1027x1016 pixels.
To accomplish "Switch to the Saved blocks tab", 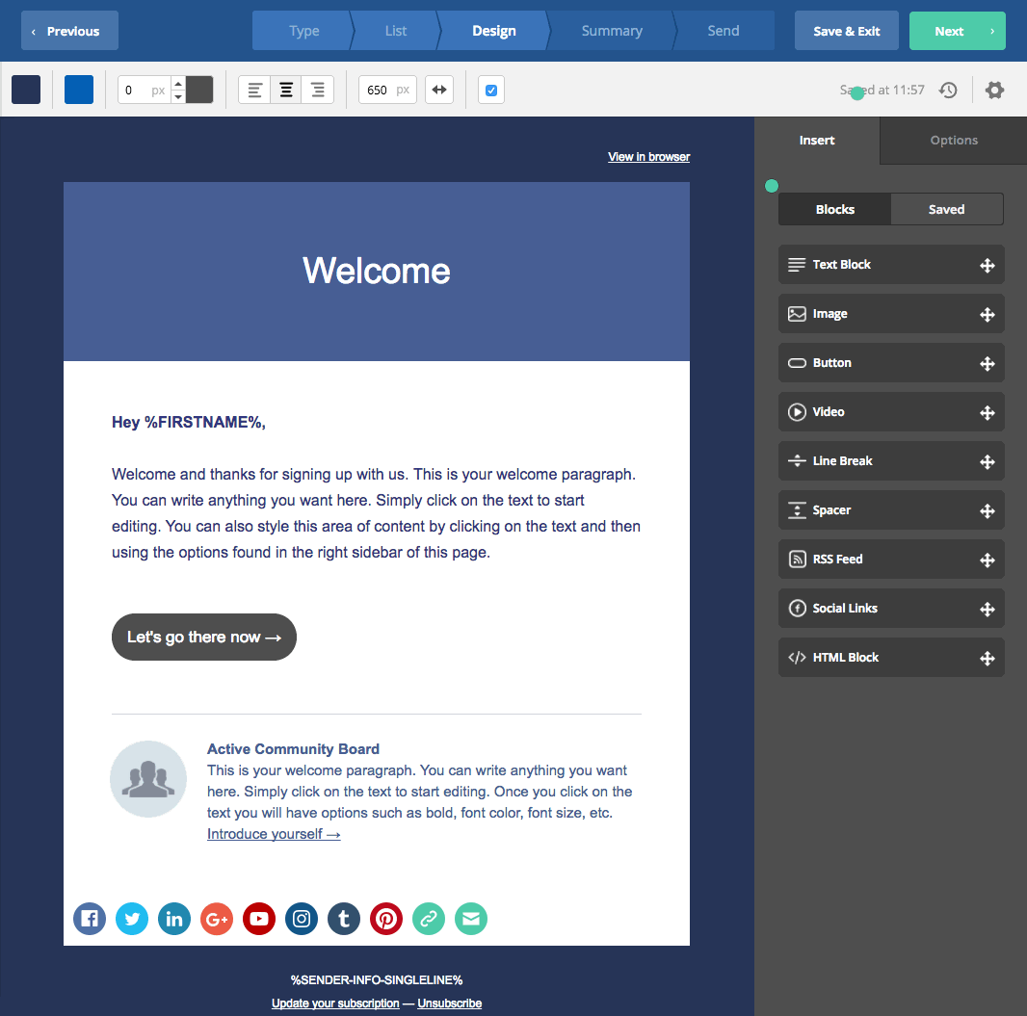I will [946, 209].
